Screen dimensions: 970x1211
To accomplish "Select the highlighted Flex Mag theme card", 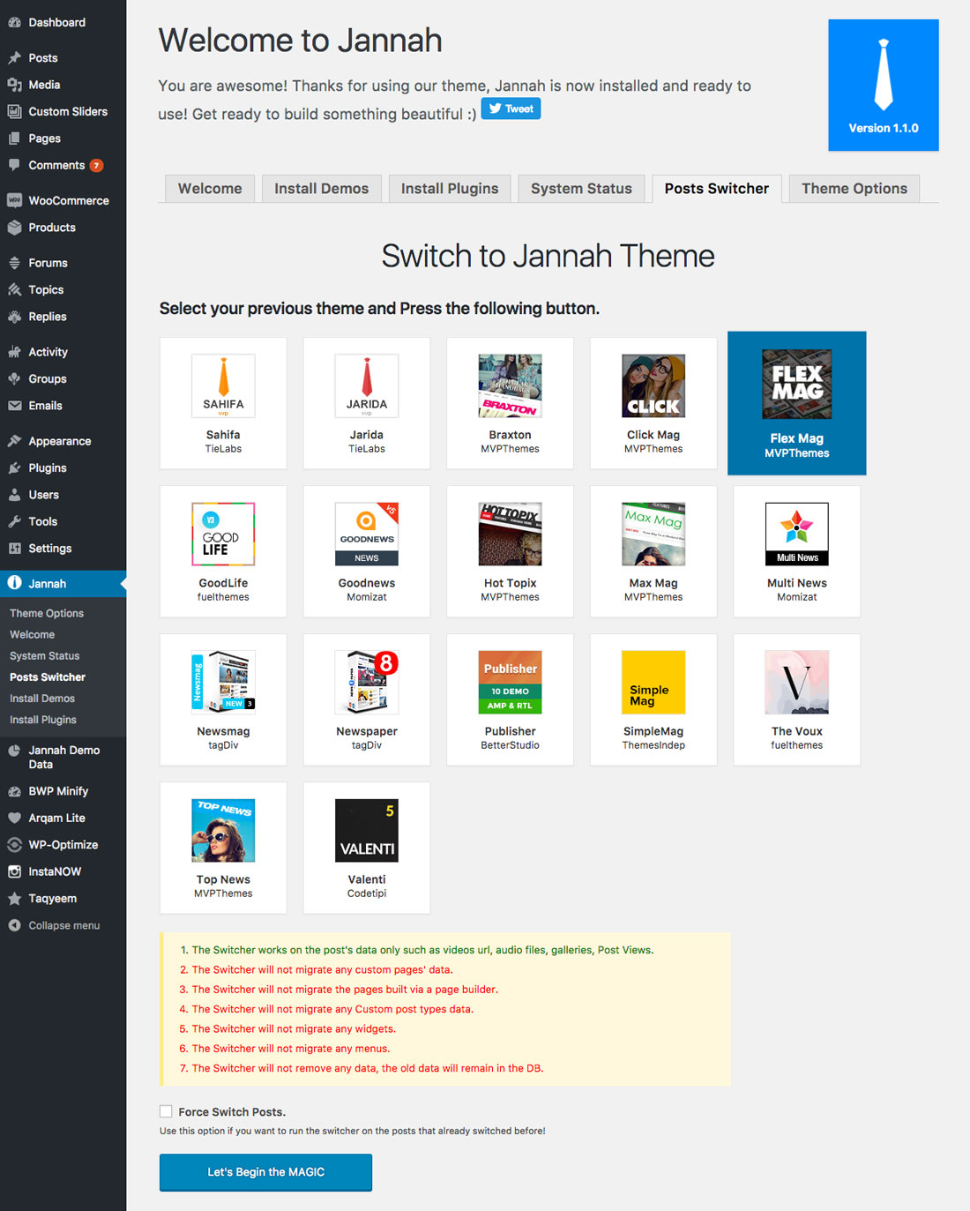I will coord(797,403).
